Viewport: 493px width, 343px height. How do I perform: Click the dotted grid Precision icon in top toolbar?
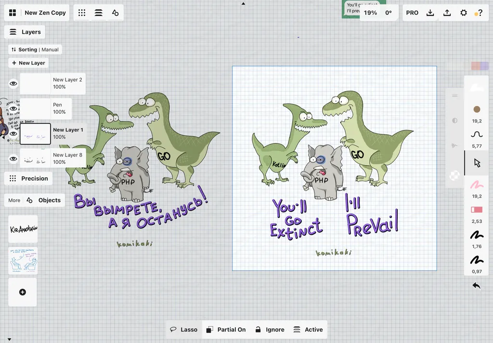82,13
